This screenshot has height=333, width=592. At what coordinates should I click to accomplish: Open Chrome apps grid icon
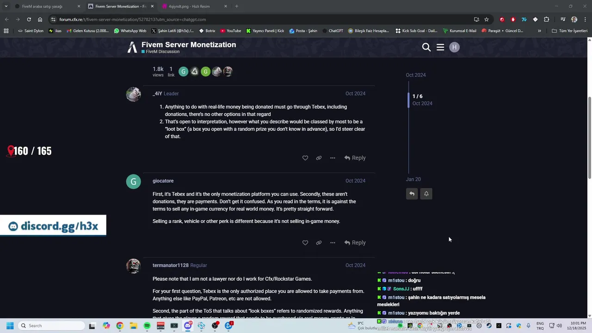coord(6,31)
